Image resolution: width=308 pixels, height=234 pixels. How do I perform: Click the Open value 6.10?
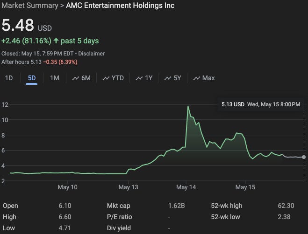coord(65,206)
